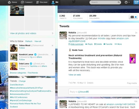Image resolution: width=139 pixels, height=109 pixels.
Task: Refresh the Who to follow list
Action: click(x=29, y=41)
